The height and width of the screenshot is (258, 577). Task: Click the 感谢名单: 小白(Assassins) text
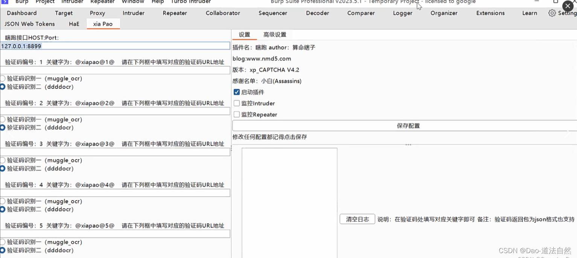267,81
